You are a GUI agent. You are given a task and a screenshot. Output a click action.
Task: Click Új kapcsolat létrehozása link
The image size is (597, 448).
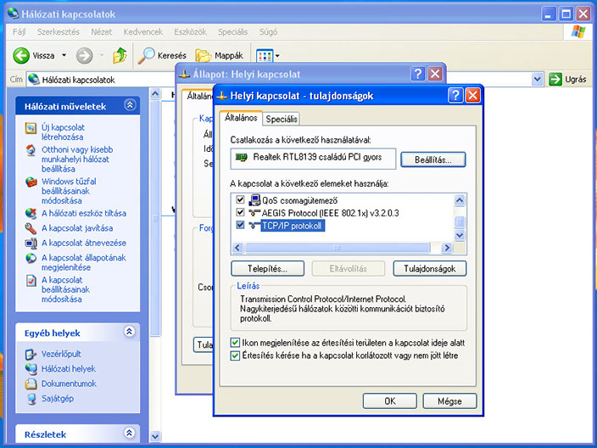63,132
